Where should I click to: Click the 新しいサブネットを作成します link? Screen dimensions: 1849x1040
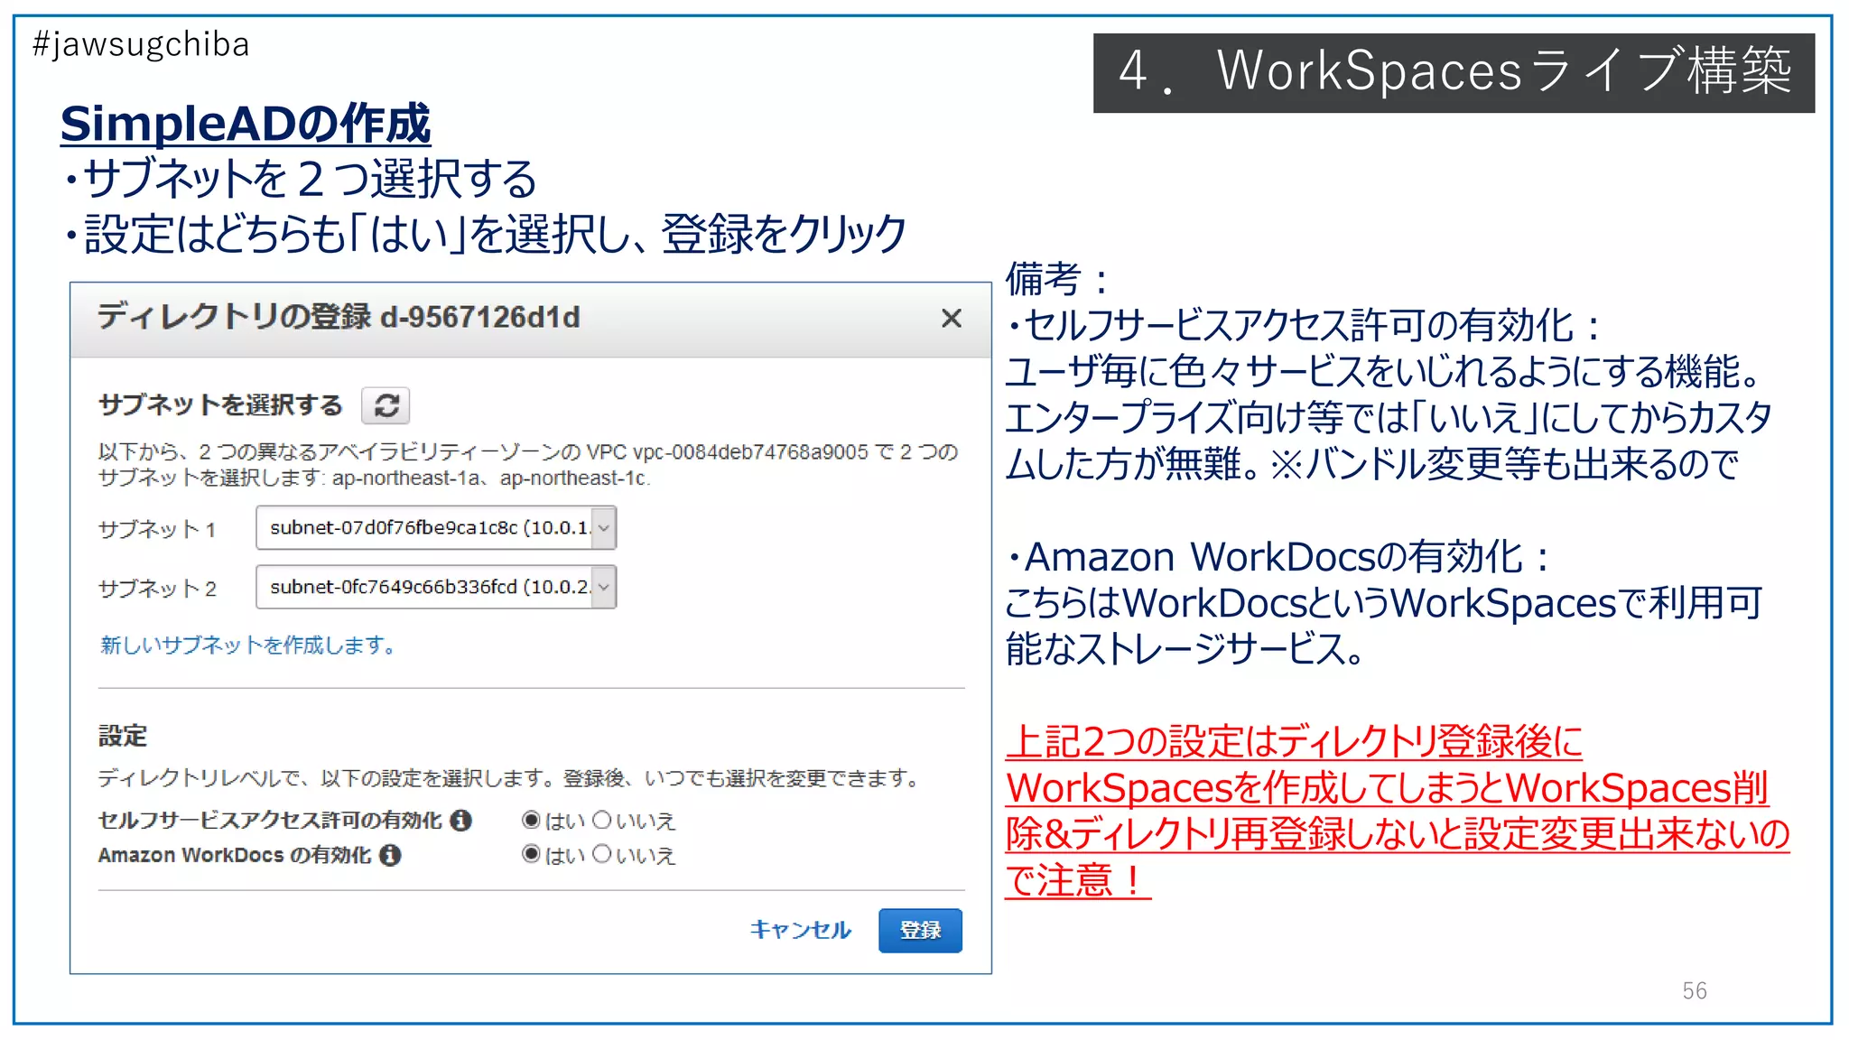click(247, 645)
